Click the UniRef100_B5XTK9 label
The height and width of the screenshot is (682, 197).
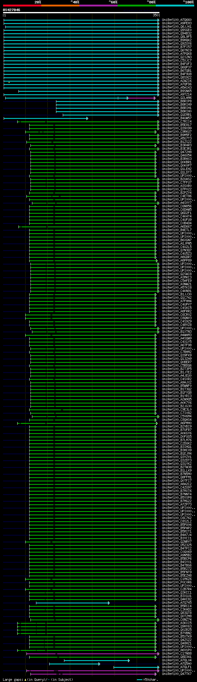pyautogui.click(x=177, y=637)
